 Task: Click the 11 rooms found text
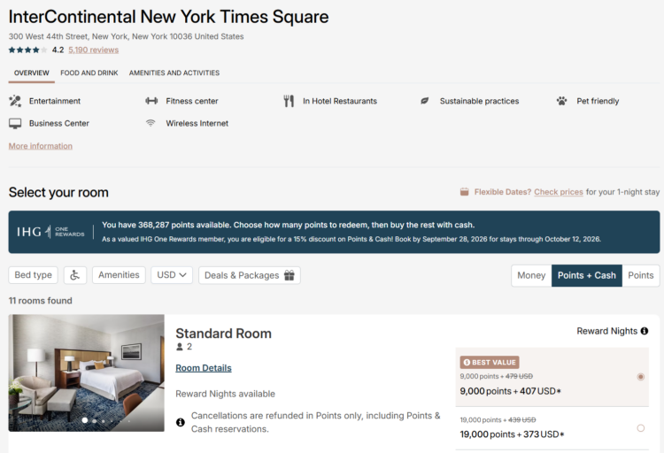(40, 301)
